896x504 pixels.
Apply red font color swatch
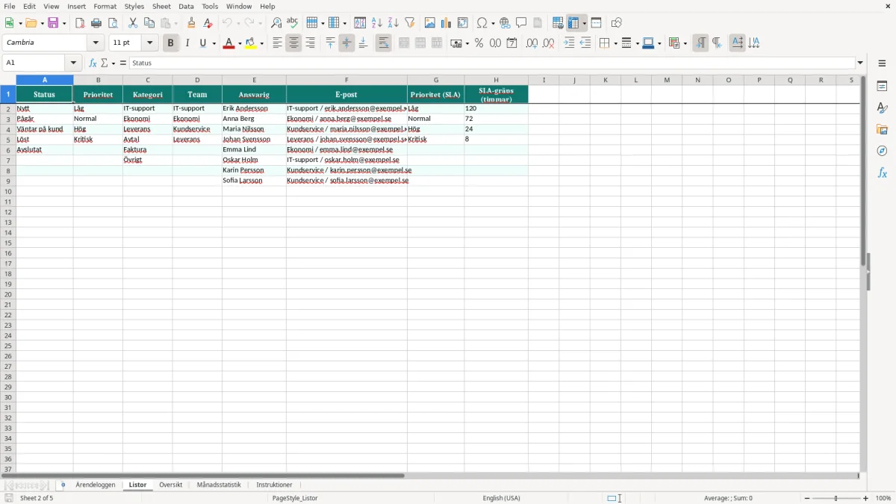pos(228,43)
